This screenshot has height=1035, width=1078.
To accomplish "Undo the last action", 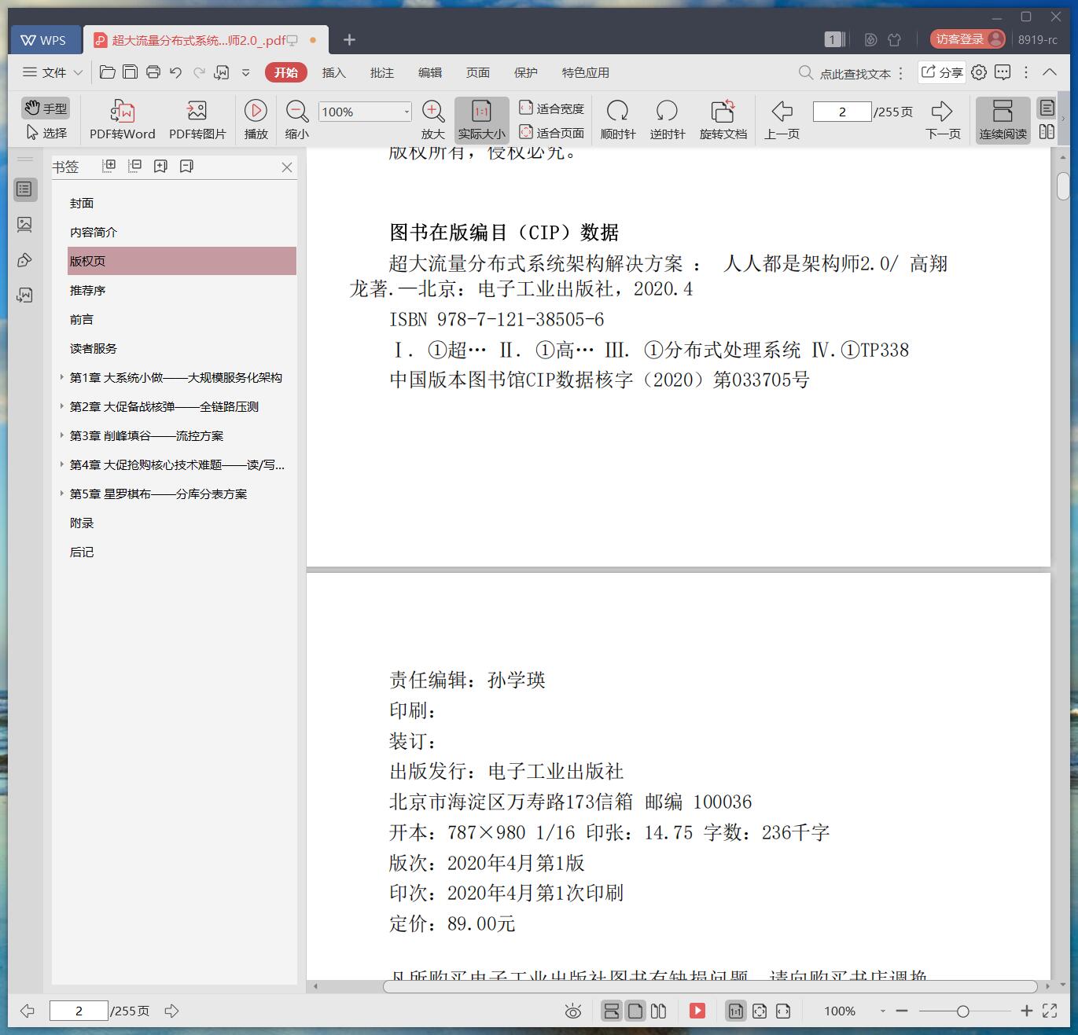I will point(176,72).
